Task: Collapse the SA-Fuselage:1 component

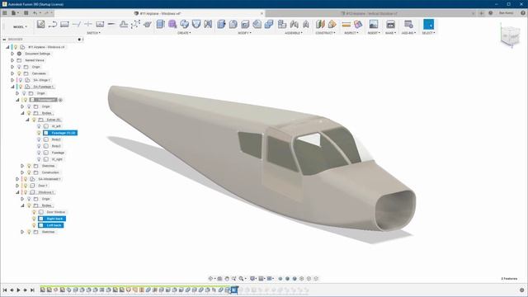Action: [12, 87]
